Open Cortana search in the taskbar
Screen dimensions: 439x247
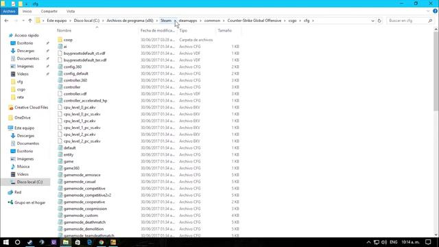tap(17, 242)
